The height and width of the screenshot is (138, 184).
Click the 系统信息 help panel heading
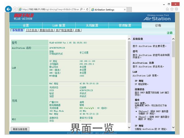coord(138,39)
